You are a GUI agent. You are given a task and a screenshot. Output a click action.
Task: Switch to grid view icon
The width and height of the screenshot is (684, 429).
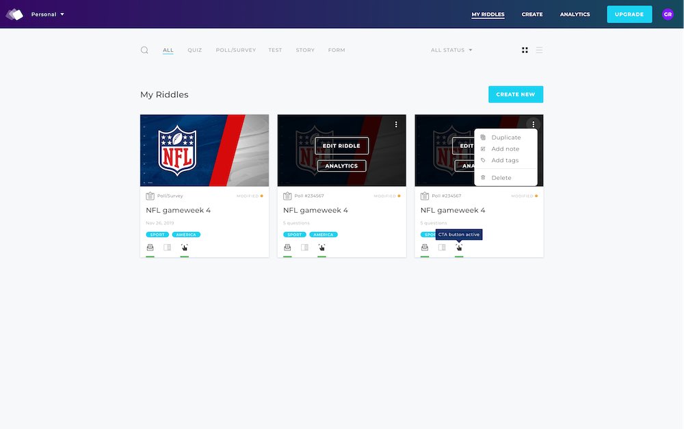(525, 50)
